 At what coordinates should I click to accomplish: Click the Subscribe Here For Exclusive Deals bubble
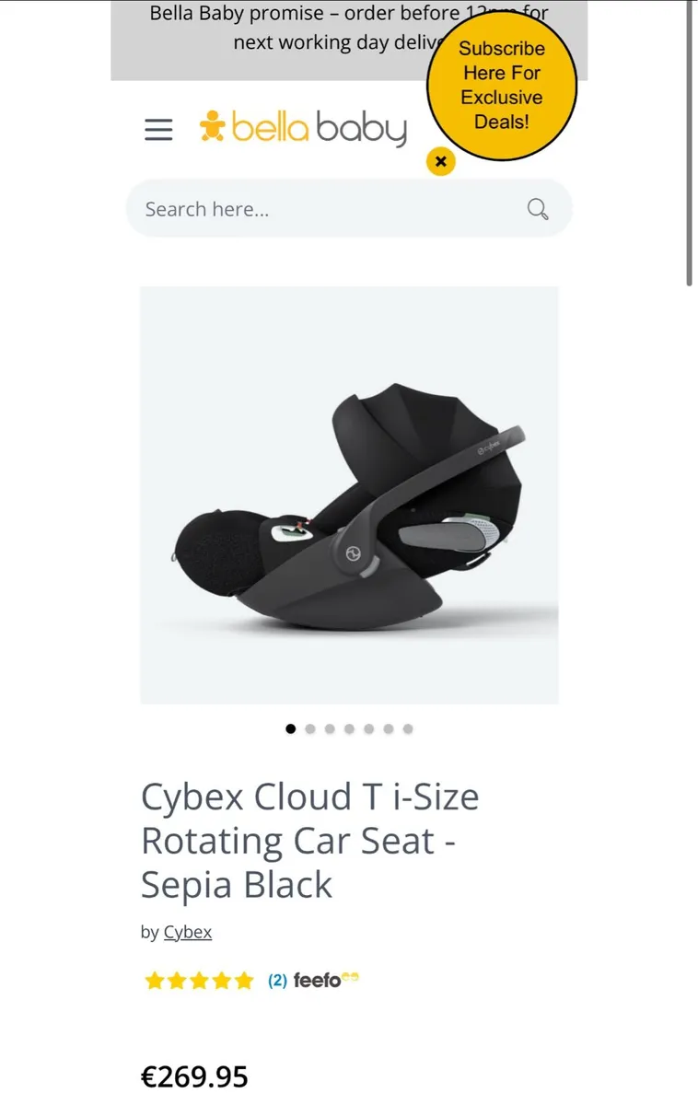pyautogui.click(x=502, y=85)
